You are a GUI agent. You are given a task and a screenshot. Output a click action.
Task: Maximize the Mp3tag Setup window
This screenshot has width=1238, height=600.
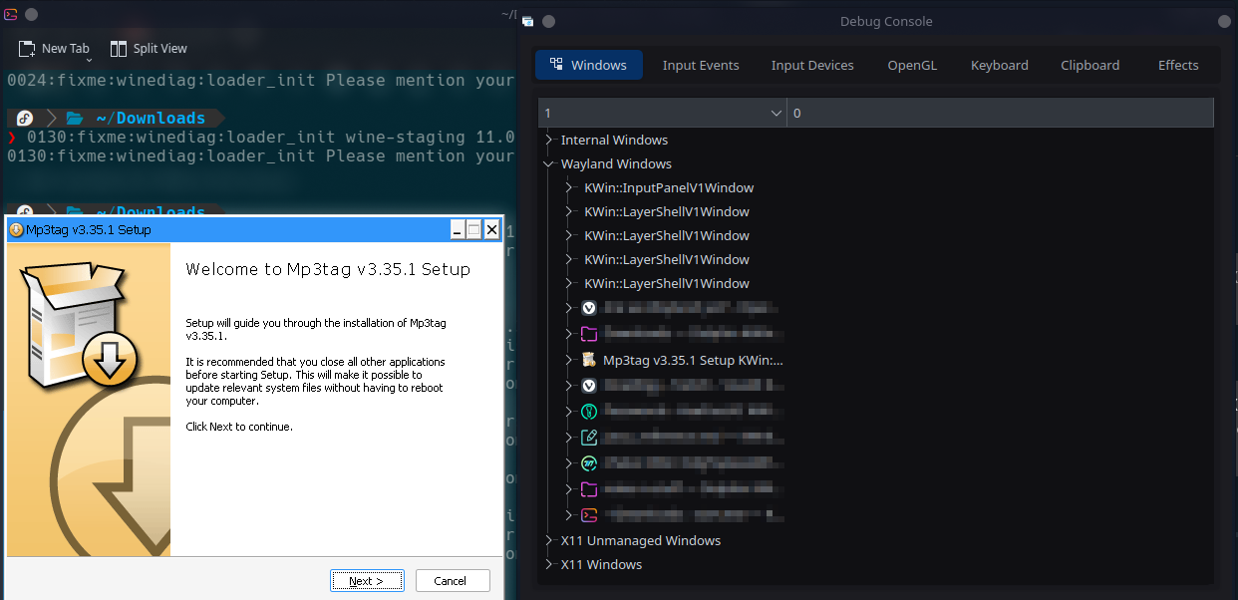click(x=474, y=230)
